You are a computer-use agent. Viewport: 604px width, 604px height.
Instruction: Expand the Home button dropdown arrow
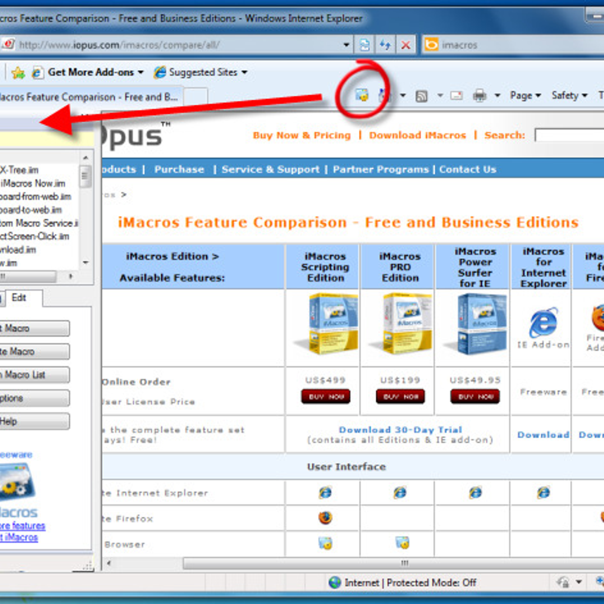403,96
